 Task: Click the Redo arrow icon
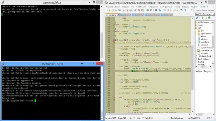pos(151,10)
